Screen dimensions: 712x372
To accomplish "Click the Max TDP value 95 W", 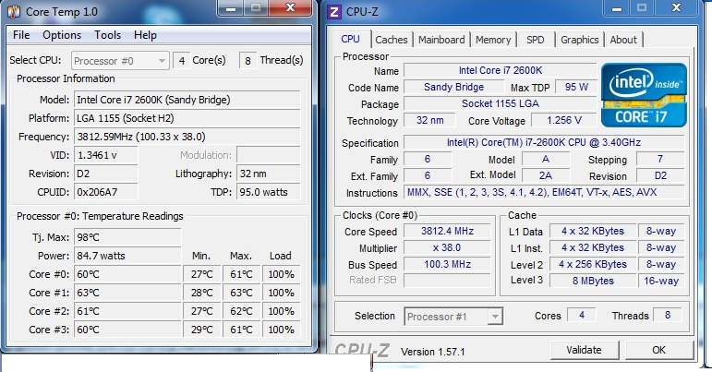I will [x=576, y=87].
